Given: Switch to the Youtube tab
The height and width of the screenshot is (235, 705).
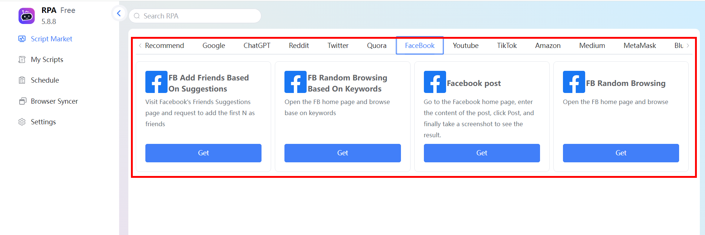Looking at the screenshot, I should (x=465, y=45).
